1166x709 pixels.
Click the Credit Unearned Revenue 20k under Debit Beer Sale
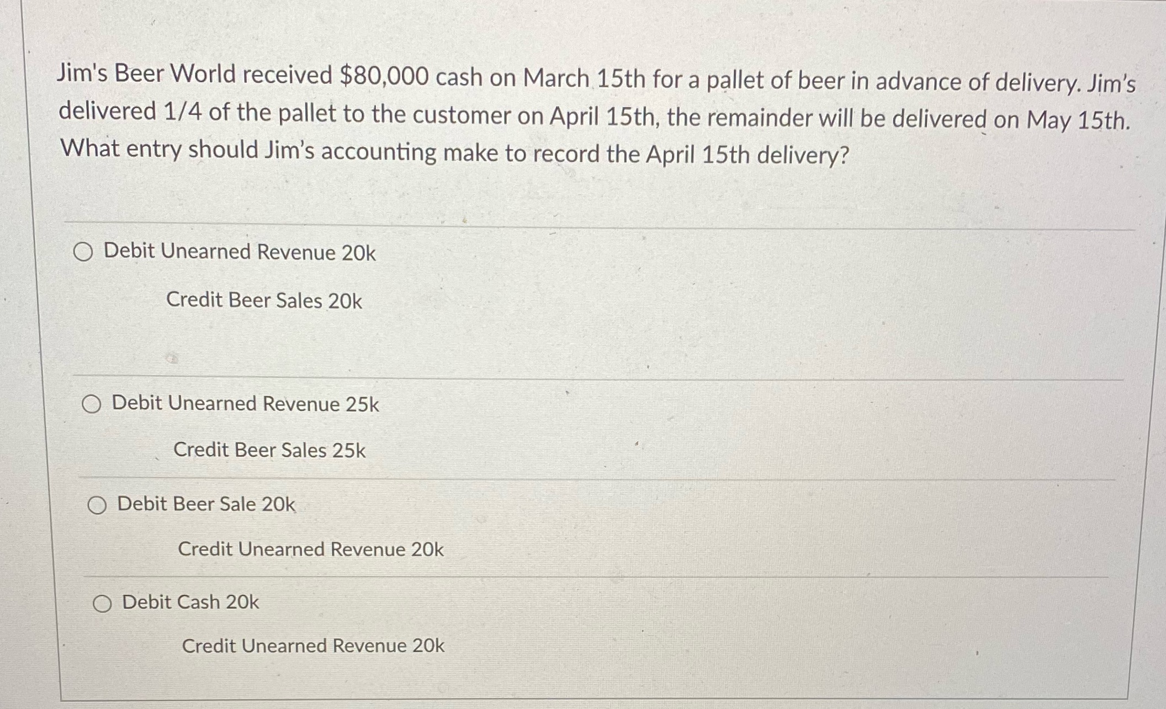(310, 548)
